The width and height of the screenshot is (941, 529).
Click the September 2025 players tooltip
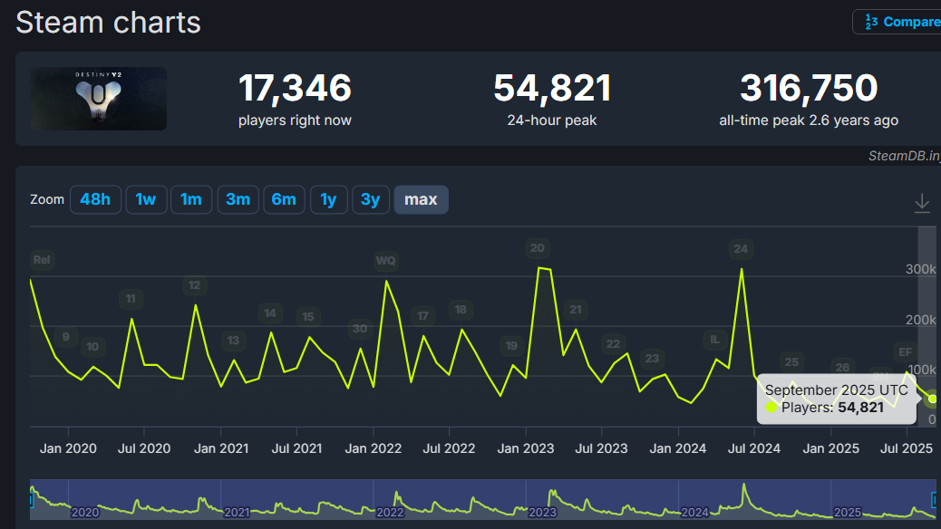click(835, 399)
